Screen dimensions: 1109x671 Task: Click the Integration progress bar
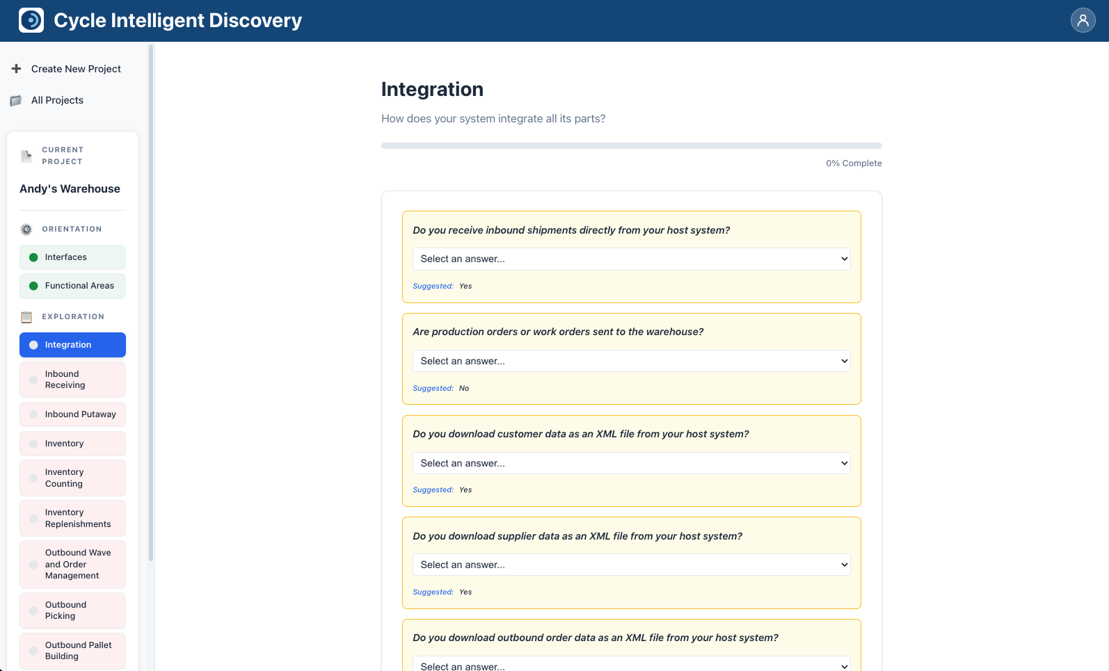pyautogui.click(x=632, y=146)
